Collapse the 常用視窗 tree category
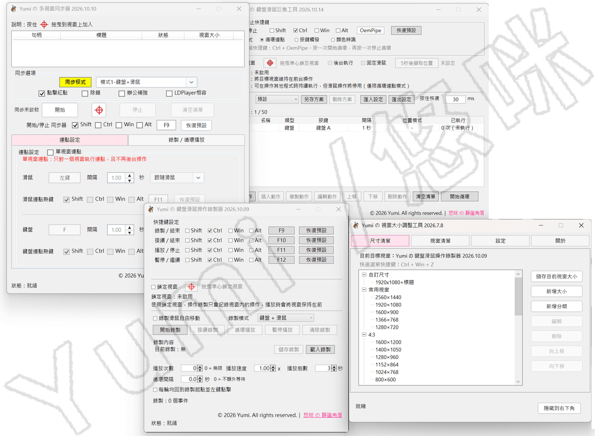The height and width of the screenshot is (436, 595). [364, 290]
